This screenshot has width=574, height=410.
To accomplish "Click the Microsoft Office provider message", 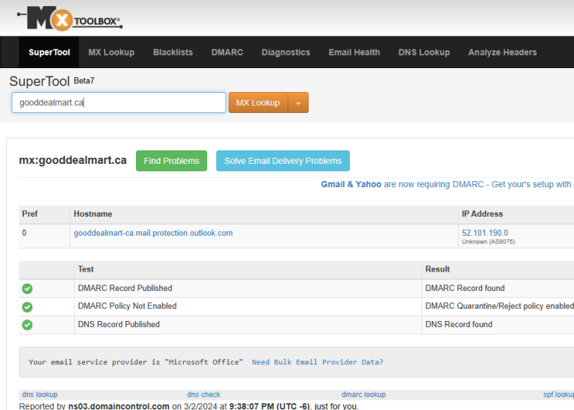I will (x=136, y=362).
